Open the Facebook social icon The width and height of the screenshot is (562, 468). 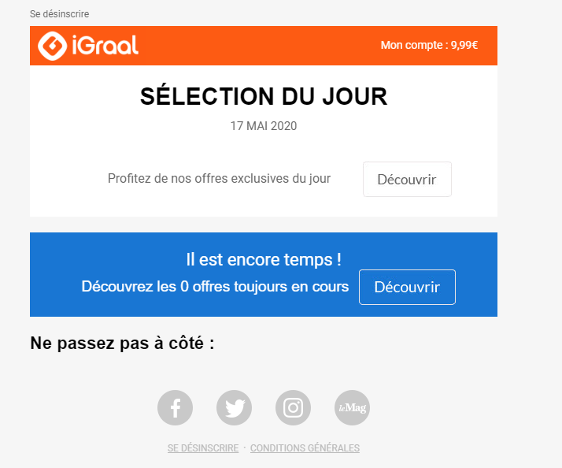(x=176, y=408)
